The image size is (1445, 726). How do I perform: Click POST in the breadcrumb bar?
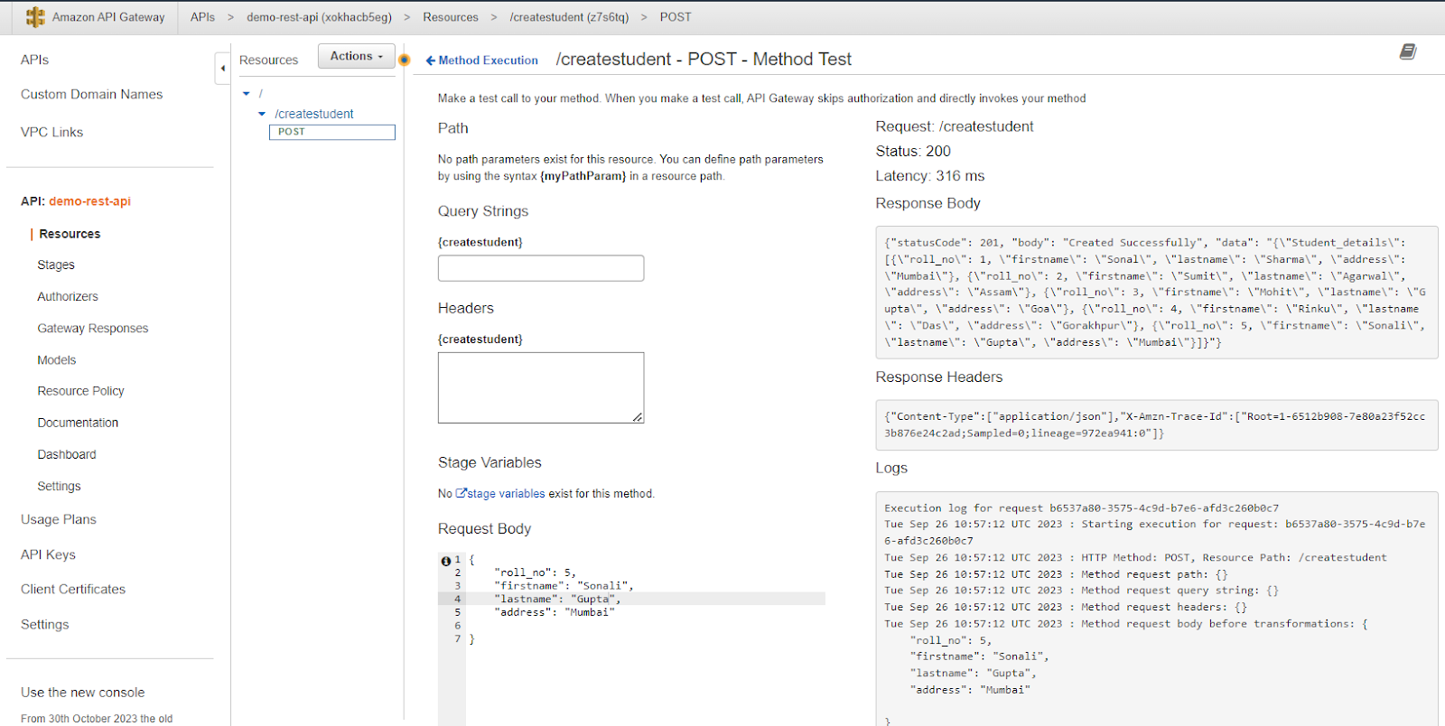[x=676, y=17]
